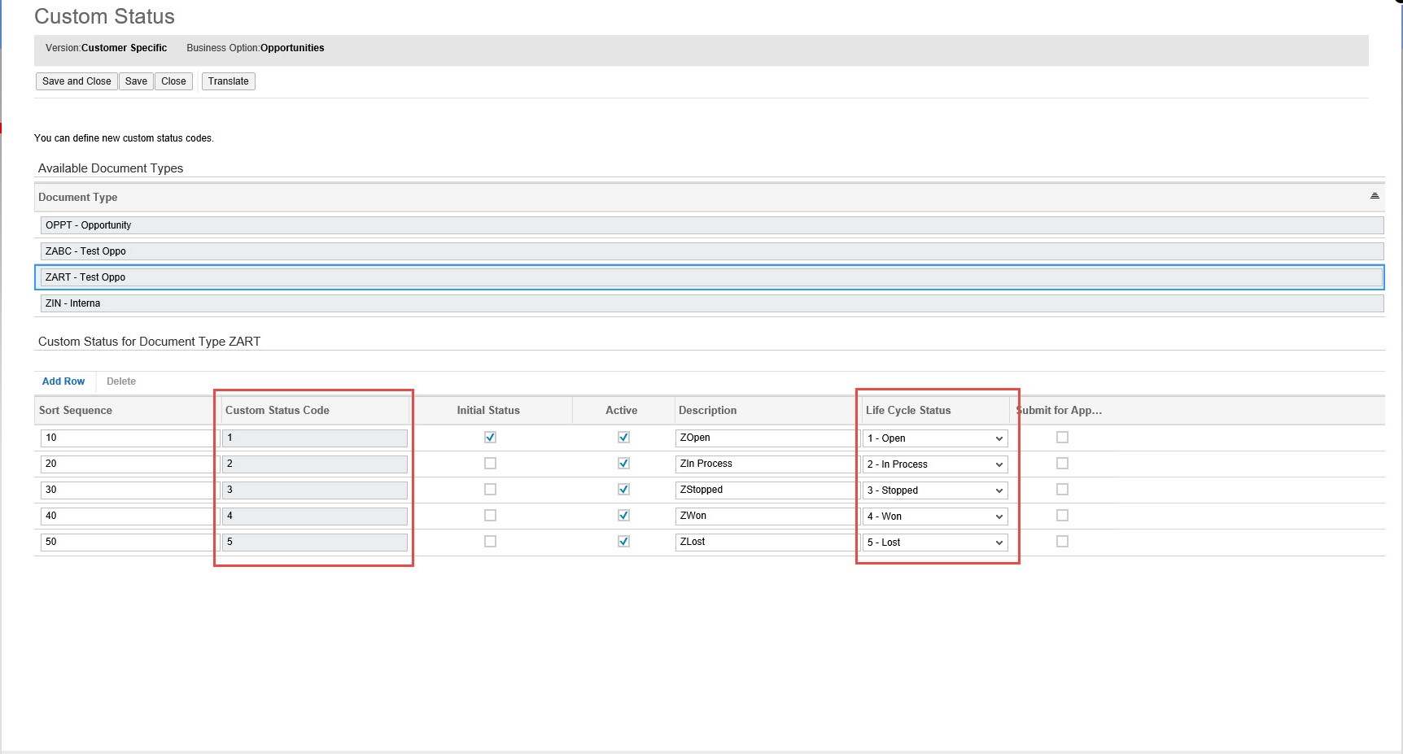Click the Save button

[x=136, y=81]
